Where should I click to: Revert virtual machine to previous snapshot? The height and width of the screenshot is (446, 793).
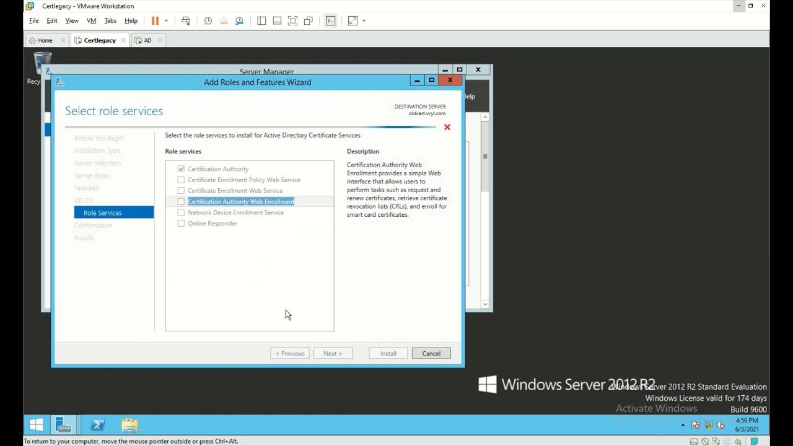click(x=224, y=20)
